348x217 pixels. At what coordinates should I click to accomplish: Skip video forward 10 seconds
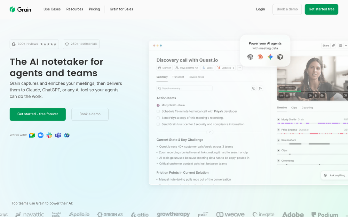click(x=322, y=96)
